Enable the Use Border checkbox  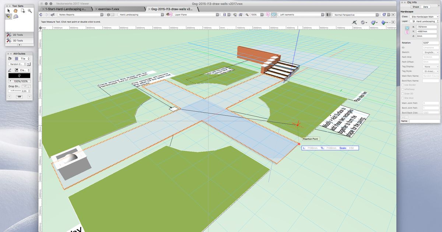click(x=403, y=85)
